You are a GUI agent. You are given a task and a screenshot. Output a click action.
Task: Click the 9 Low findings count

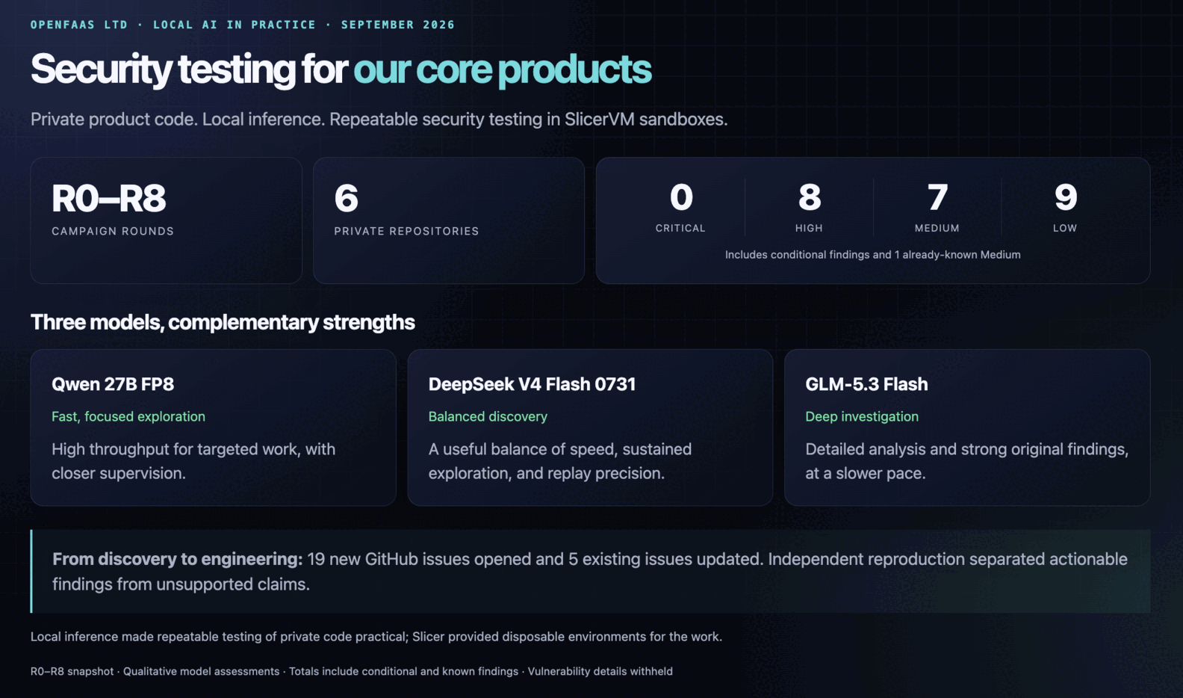click(1065, 198)
